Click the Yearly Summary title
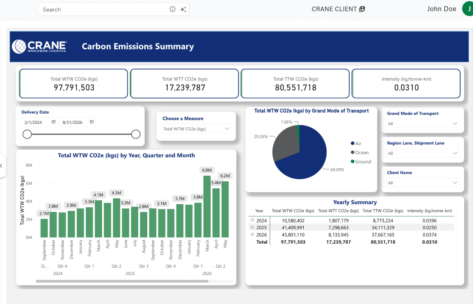The image size is (473, 305). pos(355,202)
